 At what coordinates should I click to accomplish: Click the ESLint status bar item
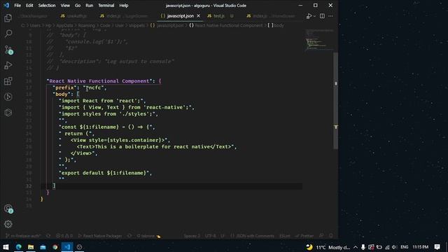(x=285, y=236)
